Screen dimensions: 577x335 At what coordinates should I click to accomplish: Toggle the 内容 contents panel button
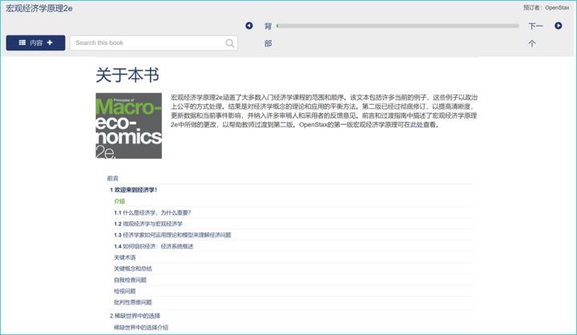[x=35, y=42]
